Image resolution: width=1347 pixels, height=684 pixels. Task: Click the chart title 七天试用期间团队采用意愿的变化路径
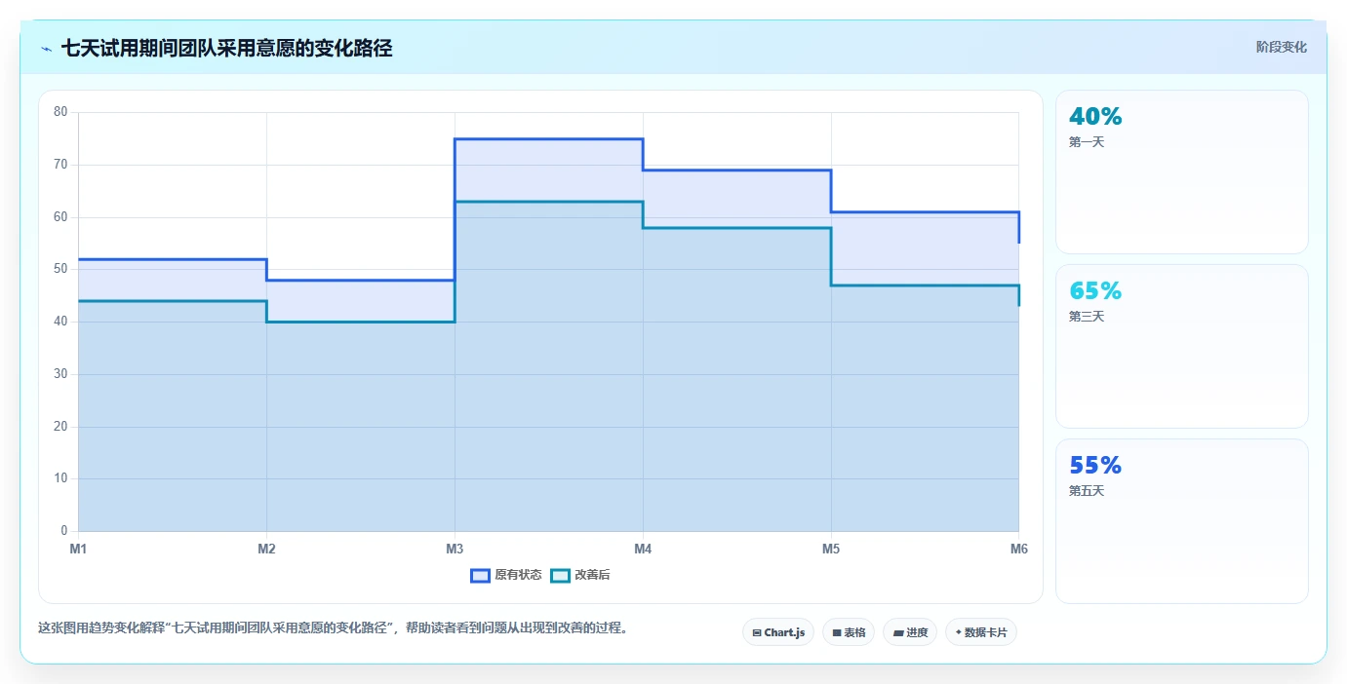(x=226, y=48)
